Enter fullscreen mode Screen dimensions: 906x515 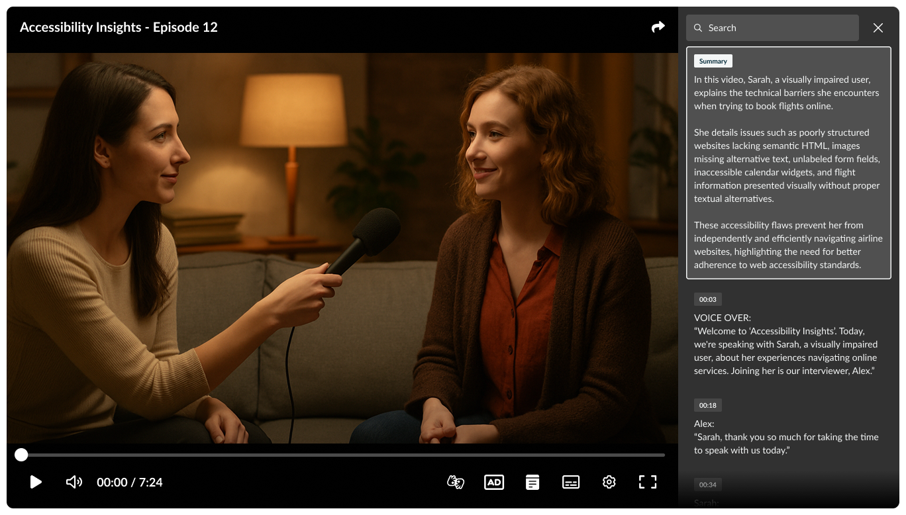point(648,482)
